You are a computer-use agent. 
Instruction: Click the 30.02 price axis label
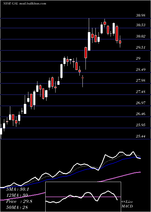pyautogui.click(x=141, y=36)
